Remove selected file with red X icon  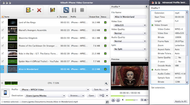pyautogui.click(x=39, y=10)
